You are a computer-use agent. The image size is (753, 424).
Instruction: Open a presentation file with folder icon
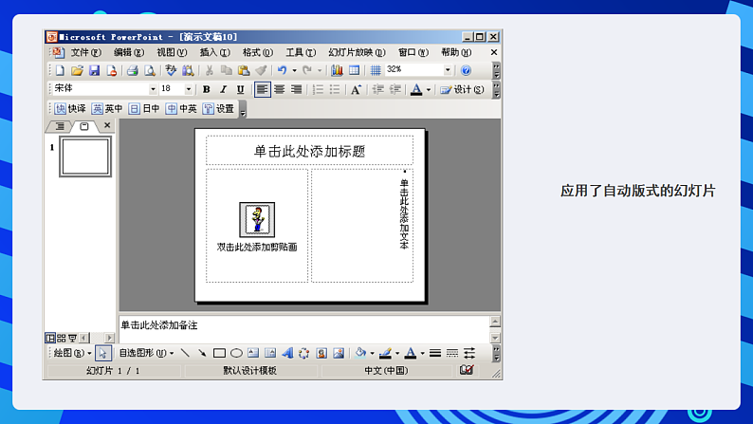pyautogui.click(x=77, y=70)
